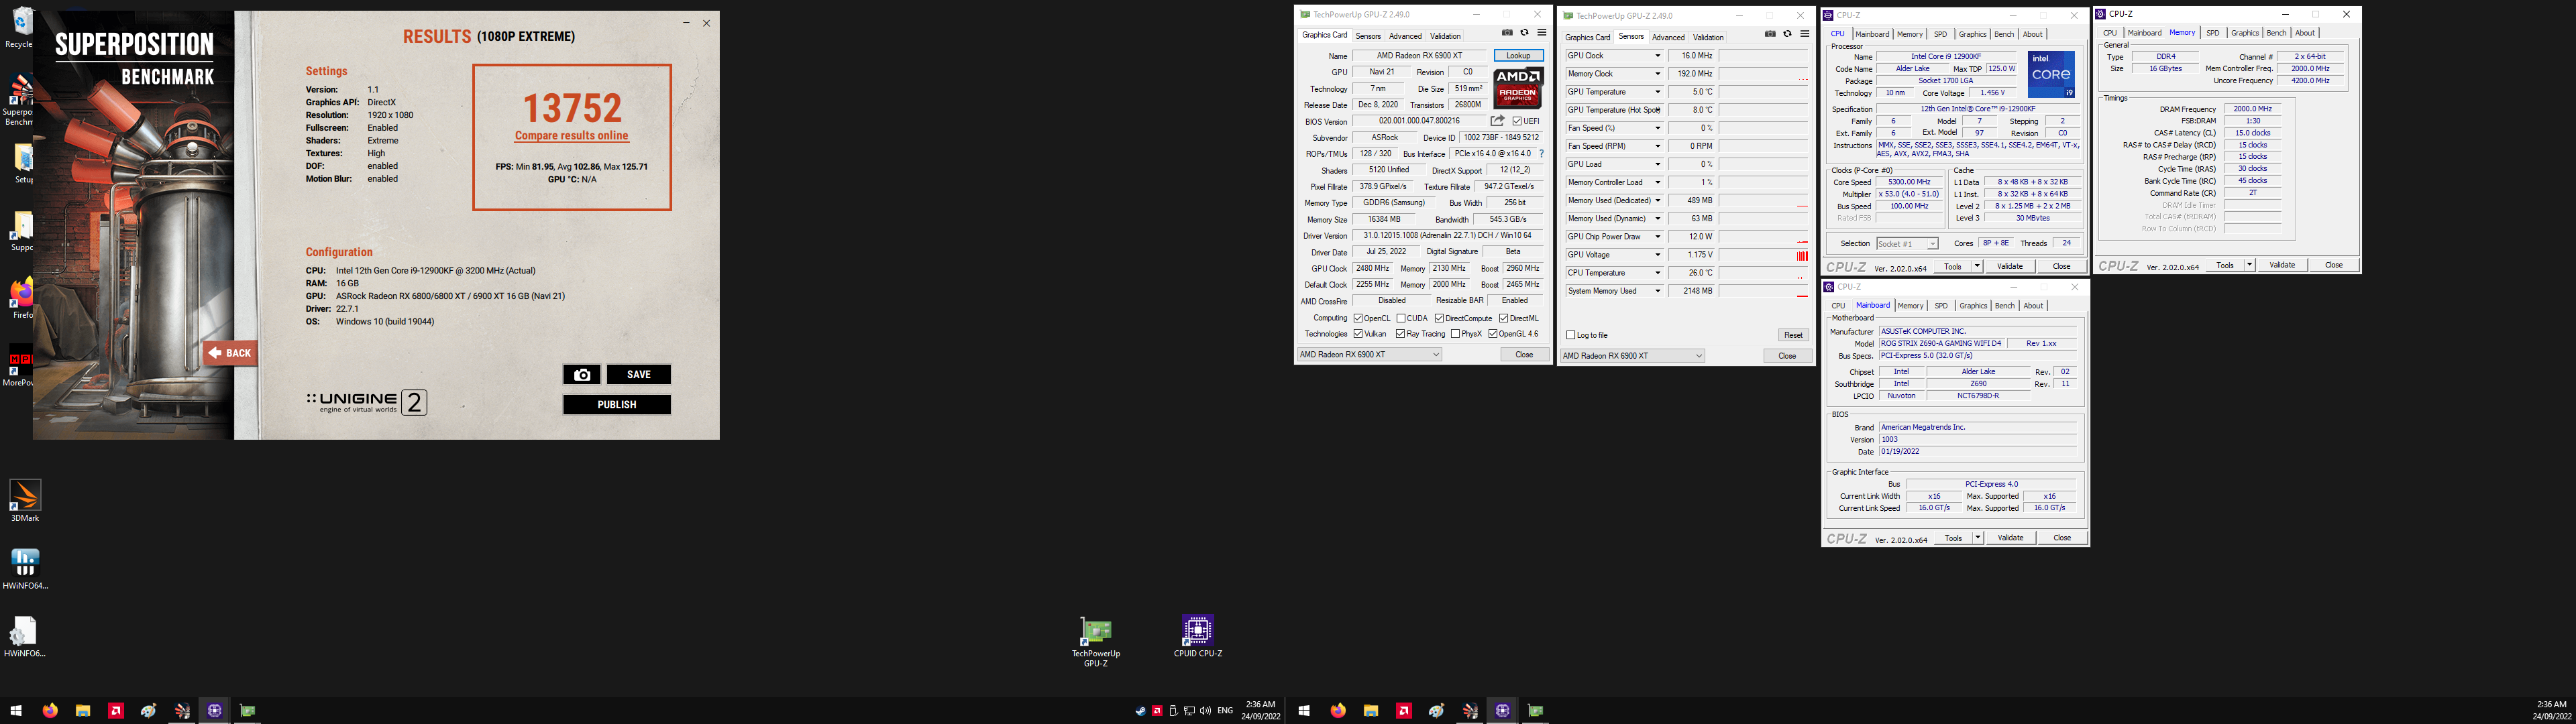This screenshot has width=2576, height=724.
Task: Expand the GPU Temperature sensor dropdown
Action: (1658, 92)
